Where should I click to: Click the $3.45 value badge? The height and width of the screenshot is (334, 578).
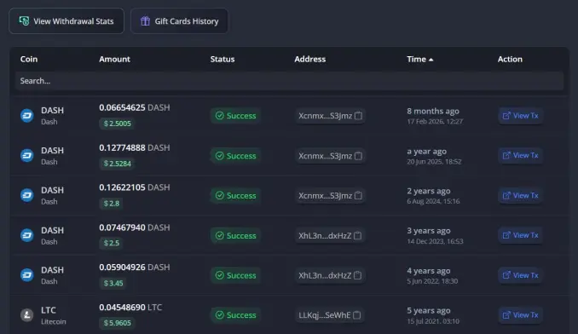click(x=113, y=283)
